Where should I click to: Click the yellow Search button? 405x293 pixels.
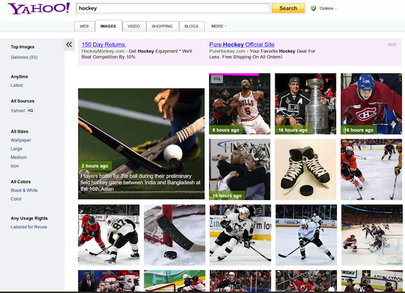click(x=288, y=8)
